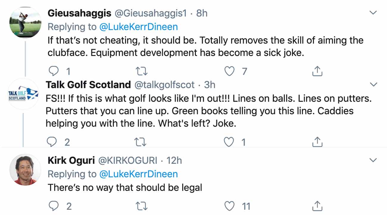Open the Kirk Oguri tweet options chevron

coord(373,161)
